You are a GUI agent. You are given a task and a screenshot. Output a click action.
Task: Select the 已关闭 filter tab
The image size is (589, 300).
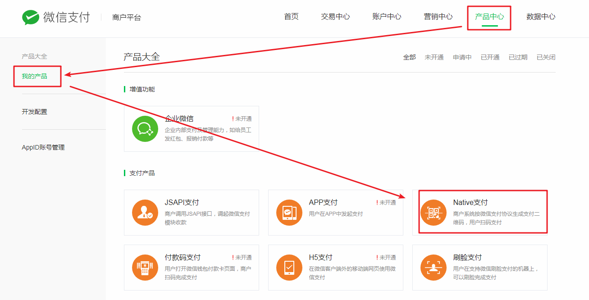point(546,57)
